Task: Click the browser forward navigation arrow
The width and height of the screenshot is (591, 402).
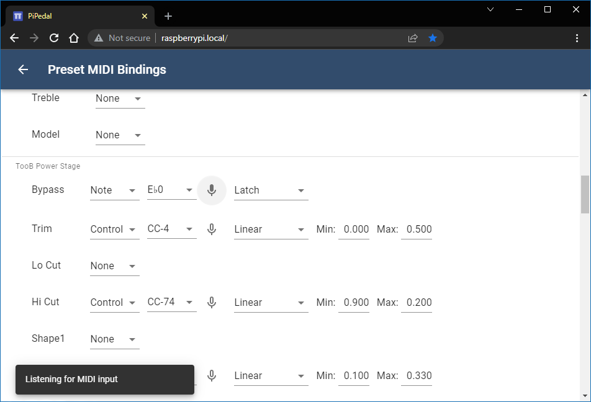Action: pos(34,38)
